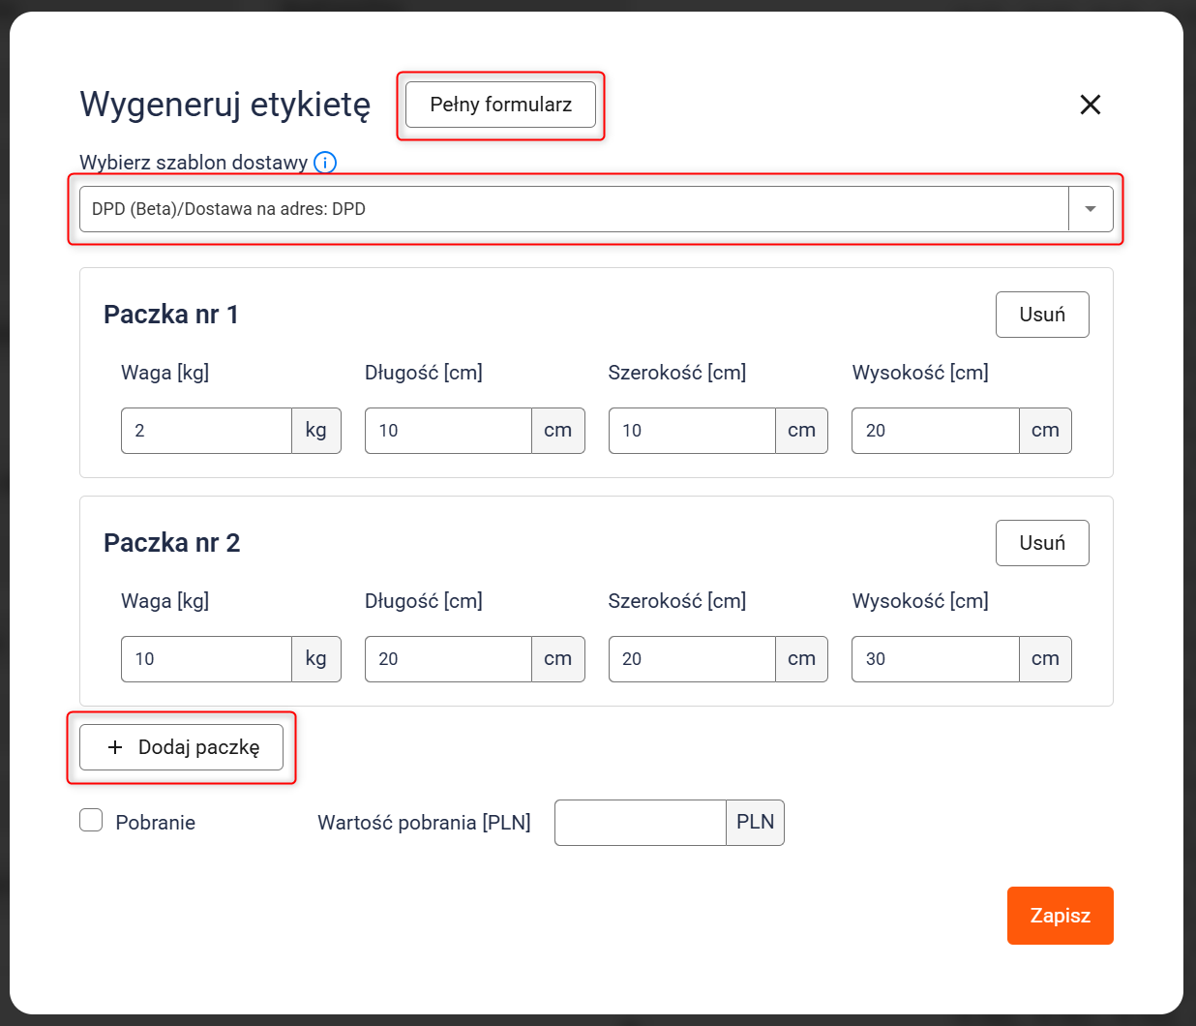The image size is (1196, 1026).
Task: Enable the Pobranie checkbox
Action: tap(91, 821)
